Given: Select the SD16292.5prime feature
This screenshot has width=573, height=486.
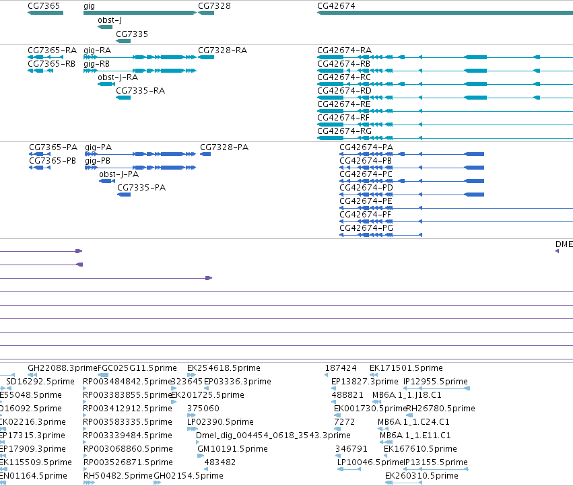Looking at the screenshot, I should pyautogui.click(x=9, y=388).
